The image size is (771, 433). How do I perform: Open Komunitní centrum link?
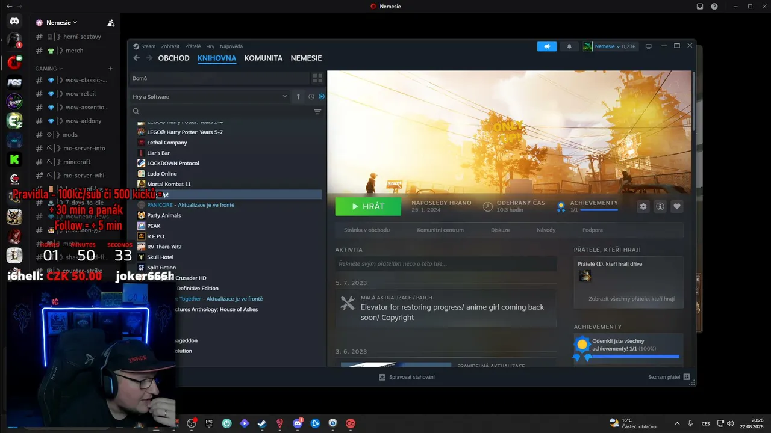coord(440,230)
